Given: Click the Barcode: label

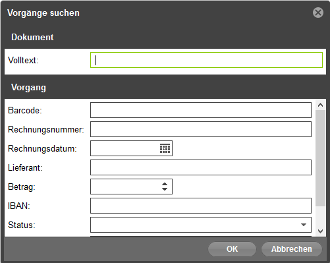Looking at the screenshot, I should tap(25, 110).
